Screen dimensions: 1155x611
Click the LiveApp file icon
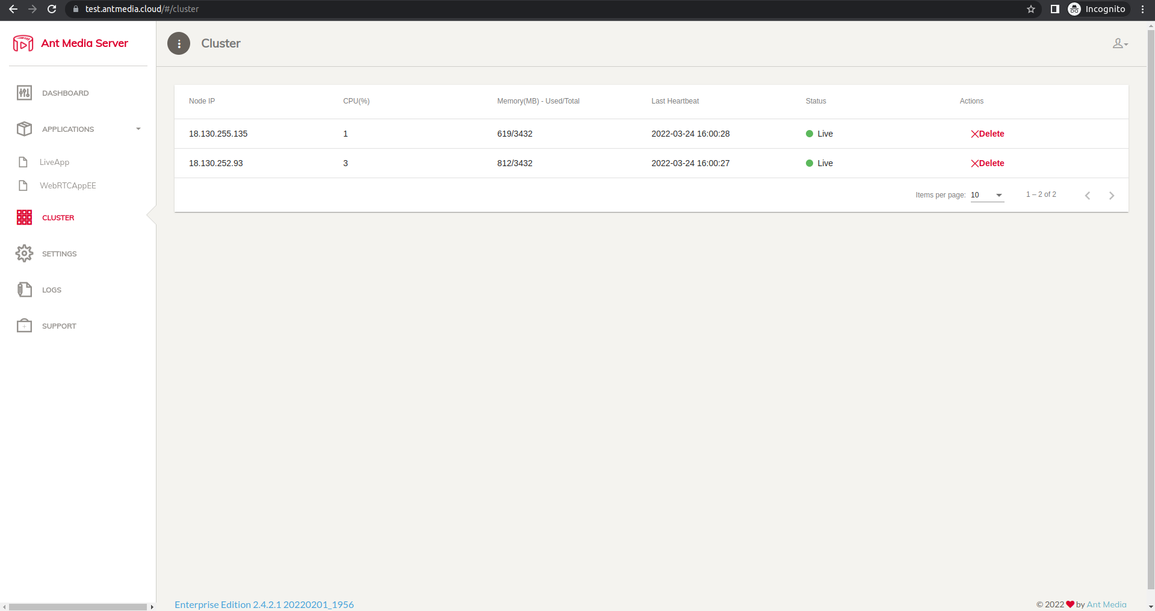coord(23,162)
